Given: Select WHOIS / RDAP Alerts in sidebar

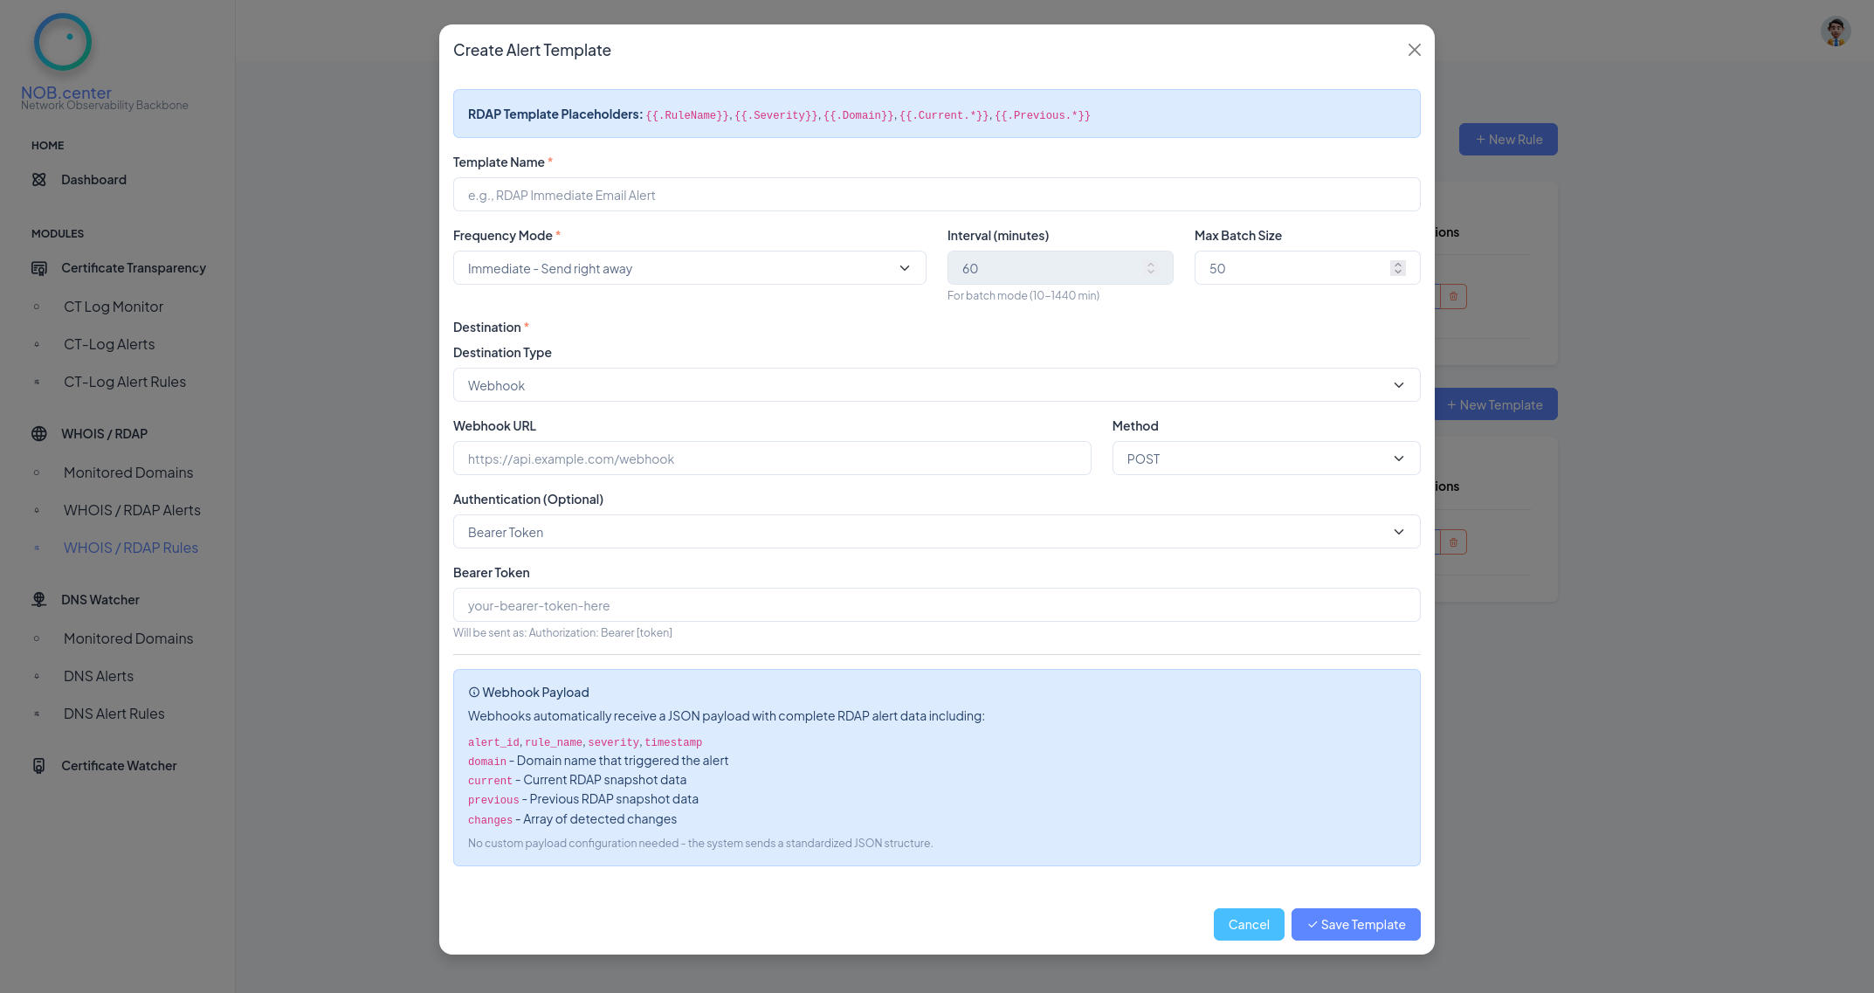Looking at the screenshot, I should click(x=131, y=510).
